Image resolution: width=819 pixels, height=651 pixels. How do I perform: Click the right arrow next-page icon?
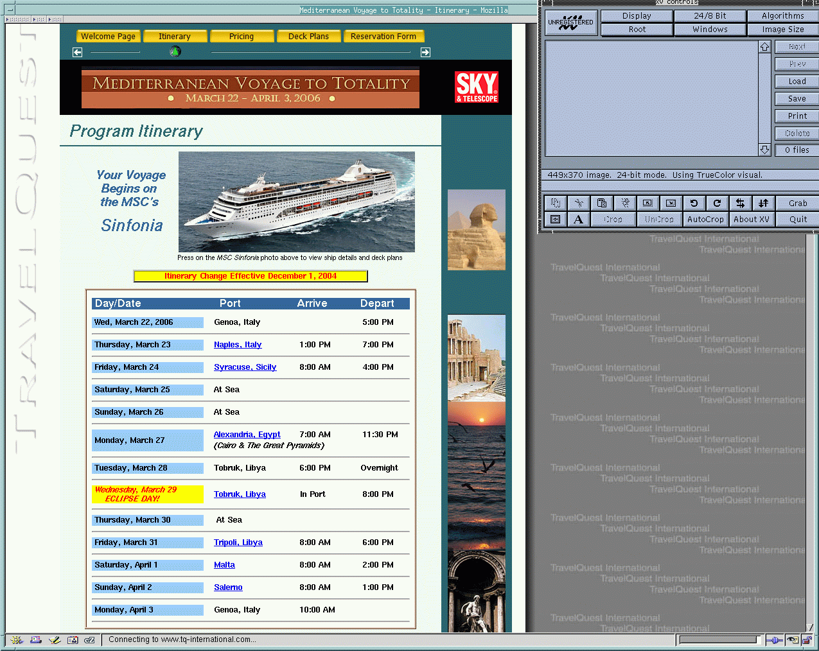(425, 52)
